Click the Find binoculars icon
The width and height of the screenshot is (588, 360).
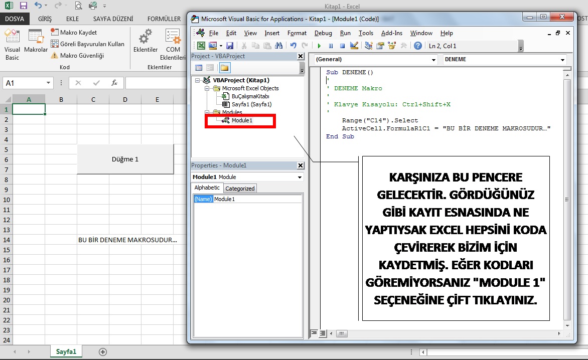[278, 46]
